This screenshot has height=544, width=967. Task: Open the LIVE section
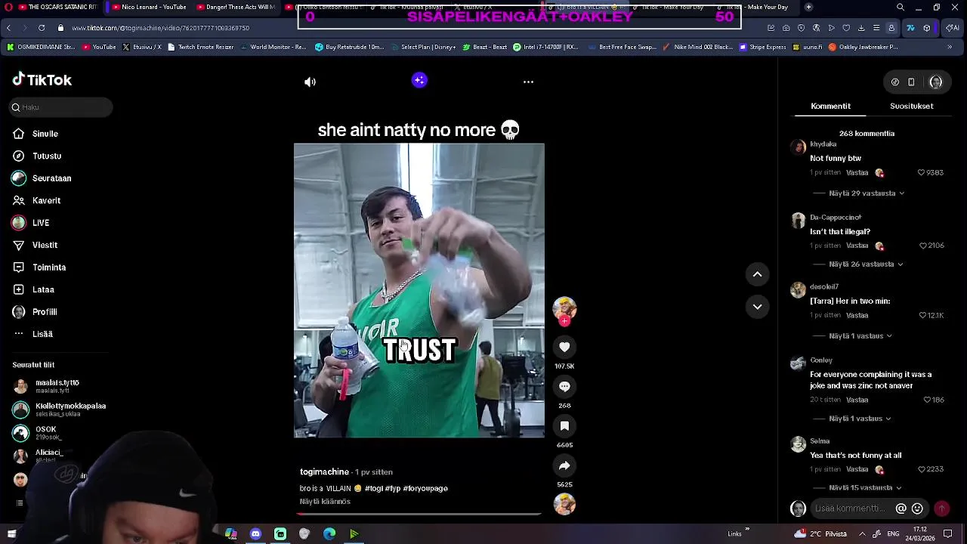click(30, 223)
